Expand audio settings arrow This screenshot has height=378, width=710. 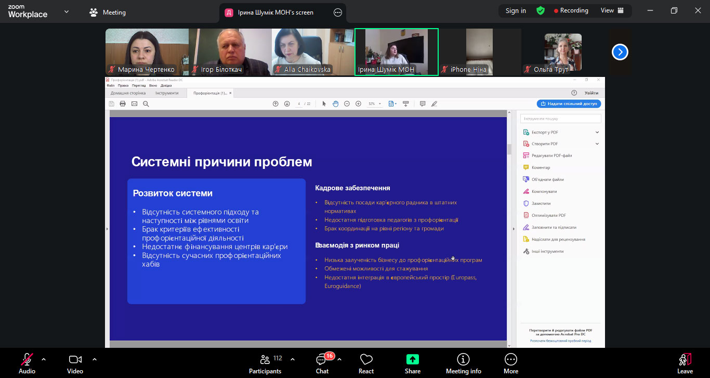tap(44, 359)
